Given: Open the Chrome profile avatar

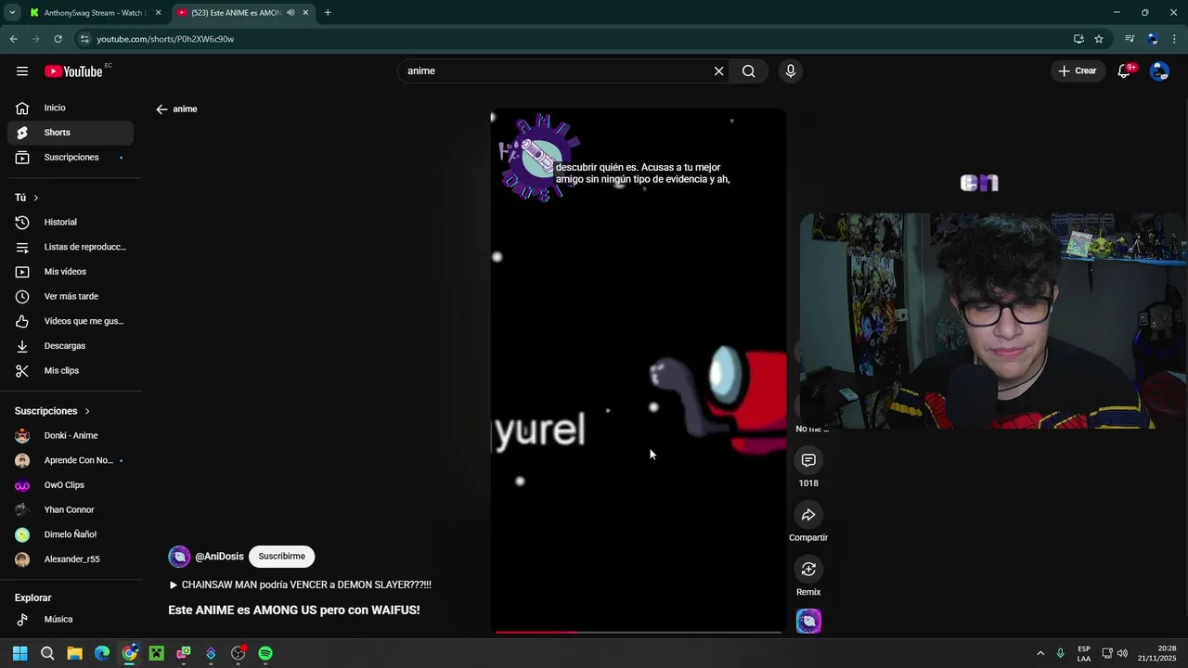Looking at the screenshot, I should click(x=1153, y=39).
